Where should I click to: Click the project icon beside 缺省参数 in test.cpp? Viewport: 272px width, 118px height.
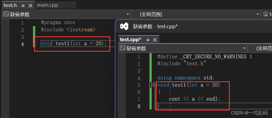tap(123, 48)
